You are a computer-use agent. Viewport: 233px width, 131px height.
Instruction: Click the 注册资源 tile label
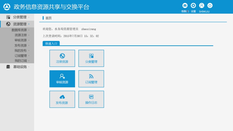click(62, 62)
